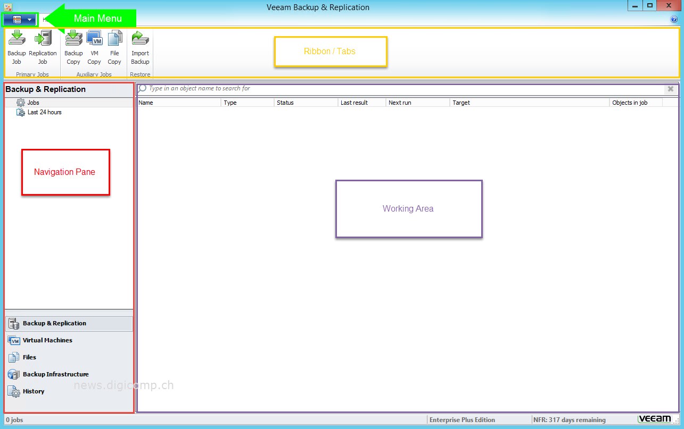Click the Veeam app icon in title bar

[8, 7]
